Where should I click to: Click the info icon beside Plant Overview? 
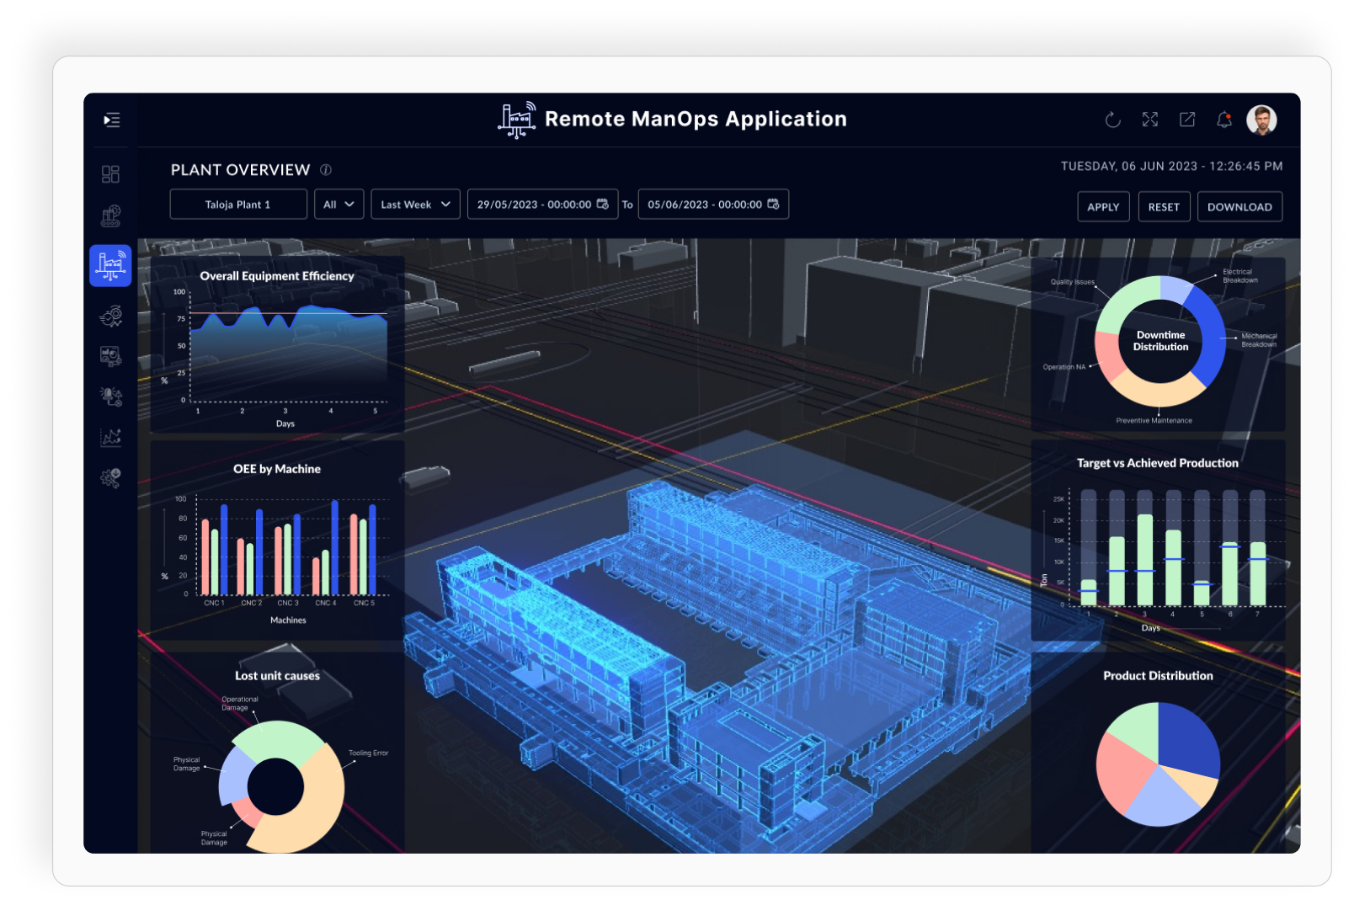click(326, 170)
